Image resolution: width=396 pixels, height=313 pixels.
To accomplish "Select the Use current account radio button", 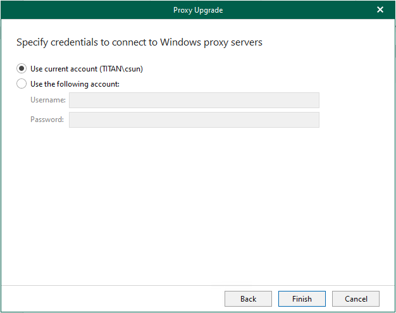I will coord(22,69).
